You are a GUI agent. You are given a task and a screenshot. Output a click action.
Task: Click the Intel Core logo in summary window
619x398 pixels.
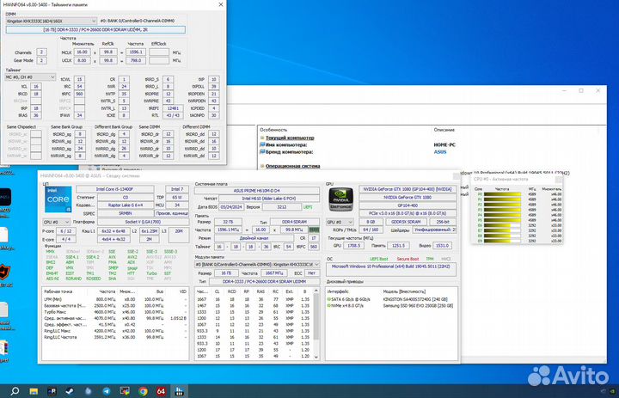pos(58,199)
